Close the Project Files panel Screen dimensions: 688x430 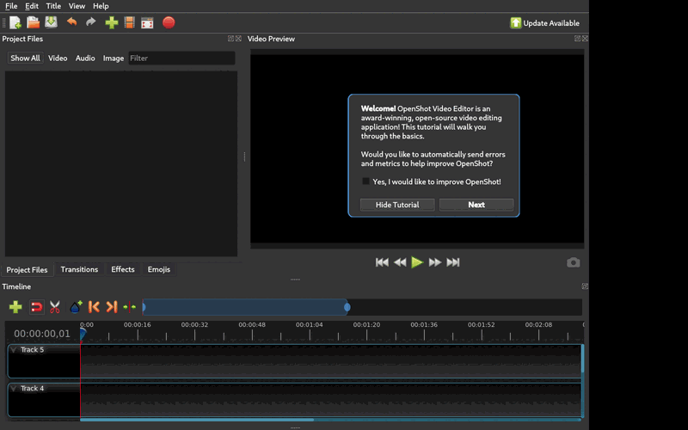pyautogui.click(x=238, y=39)
